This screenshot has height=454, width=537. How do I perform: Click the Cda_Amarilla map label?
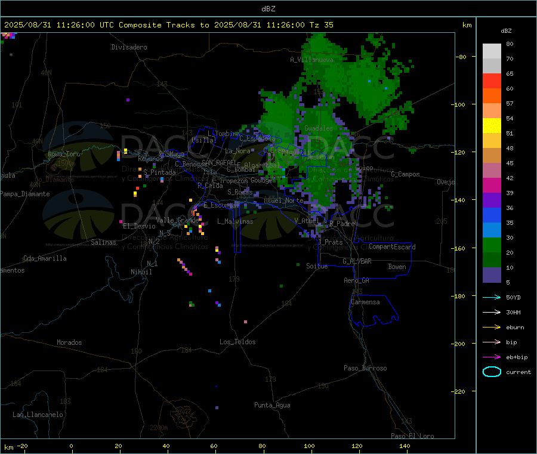[x=45, y=258]
